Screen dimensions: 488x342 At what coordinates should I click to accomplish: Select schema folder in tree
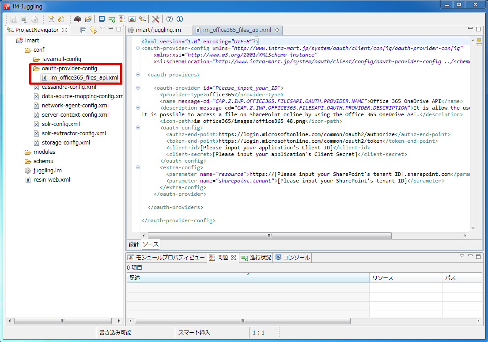(39, 161)
